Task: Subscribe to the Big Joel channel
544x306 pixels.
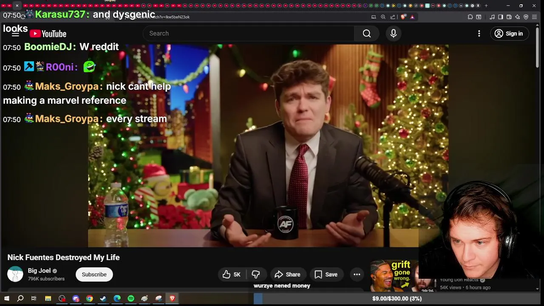Action: click(94, 275)
